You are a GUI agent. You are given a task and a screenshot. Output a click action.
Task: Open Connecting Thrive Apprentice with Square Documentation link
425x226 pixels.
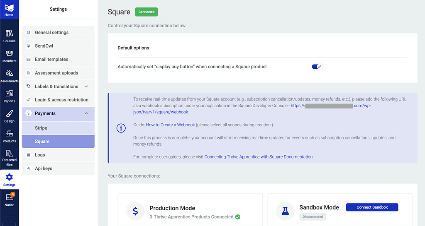[x=258, y=157]
